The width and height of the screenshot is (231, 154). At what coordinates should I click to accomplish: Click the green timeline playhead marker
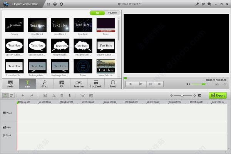click(x=18, y=102)
